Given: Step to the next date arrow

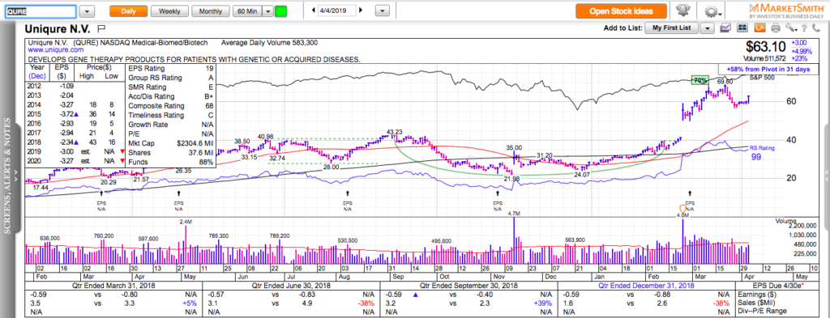Looking at the screenshot, I should 361,10.
